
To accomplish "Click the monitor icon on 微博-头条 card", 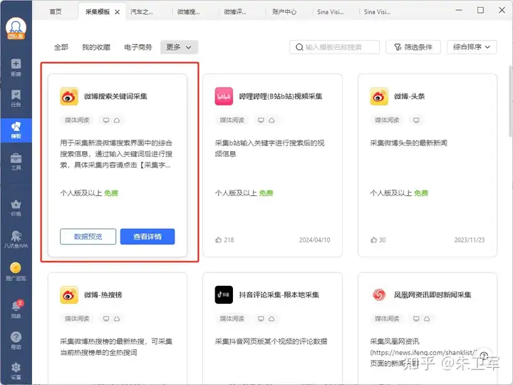I will [416, 120].
